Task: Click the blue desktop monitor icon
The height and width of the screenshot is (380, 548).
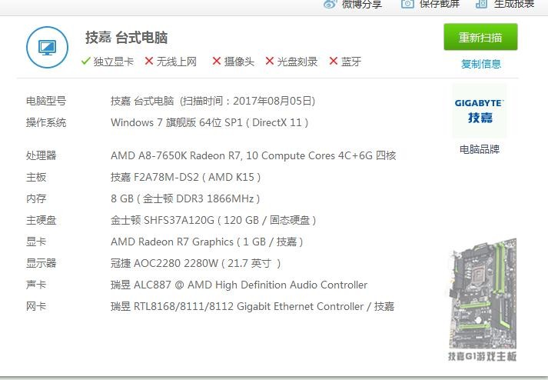Action: pos(47,47)
